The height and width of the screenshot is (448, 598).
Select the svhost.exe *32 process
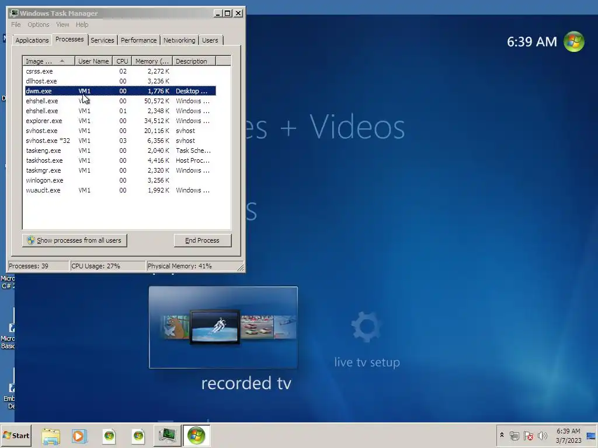[120, 141]
